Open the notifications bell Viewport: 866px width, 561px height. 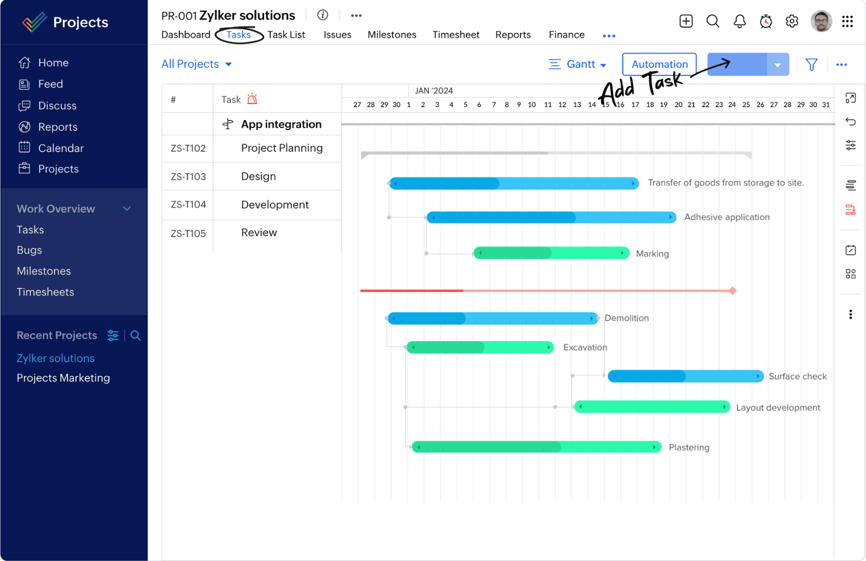(x=739, y=21)
